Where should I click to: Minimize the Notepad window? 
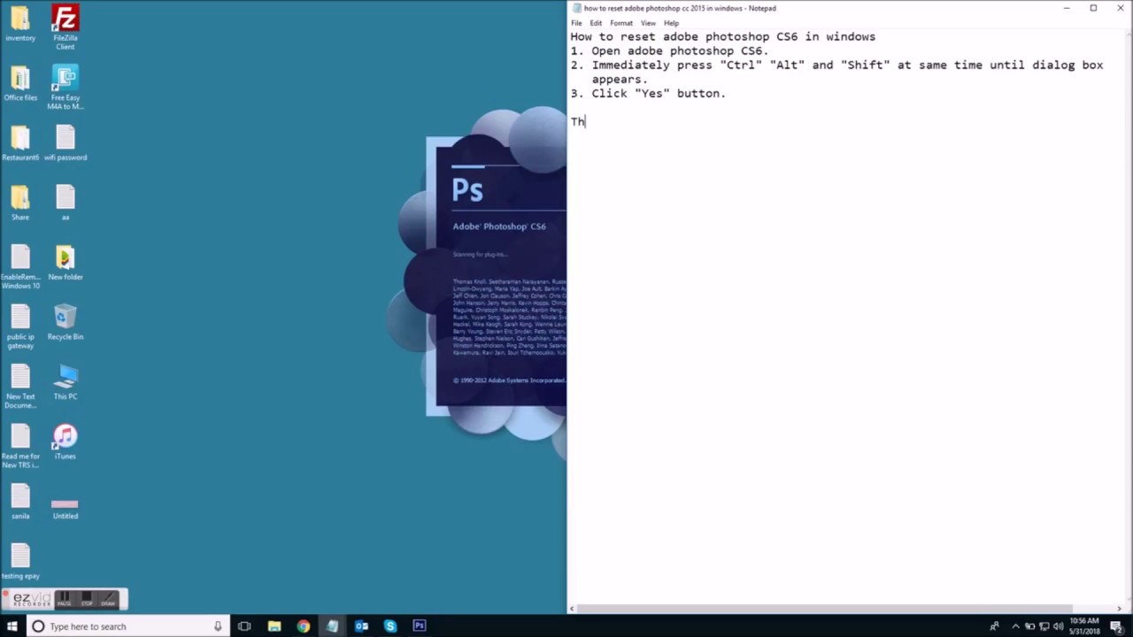1067,8
